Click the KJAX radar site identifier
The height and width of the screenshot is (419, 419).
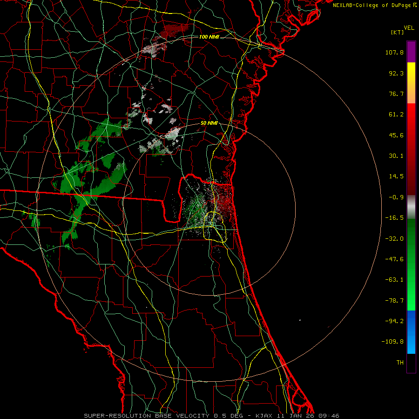tap(264, 416)
